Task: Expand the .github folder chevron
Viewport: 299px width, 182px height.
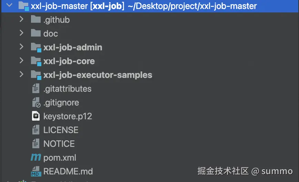Action: [21, 20]
